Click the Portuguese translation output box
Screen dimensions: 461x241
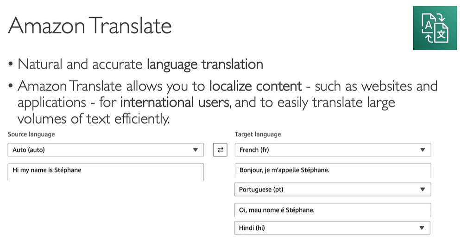point(333,210)
